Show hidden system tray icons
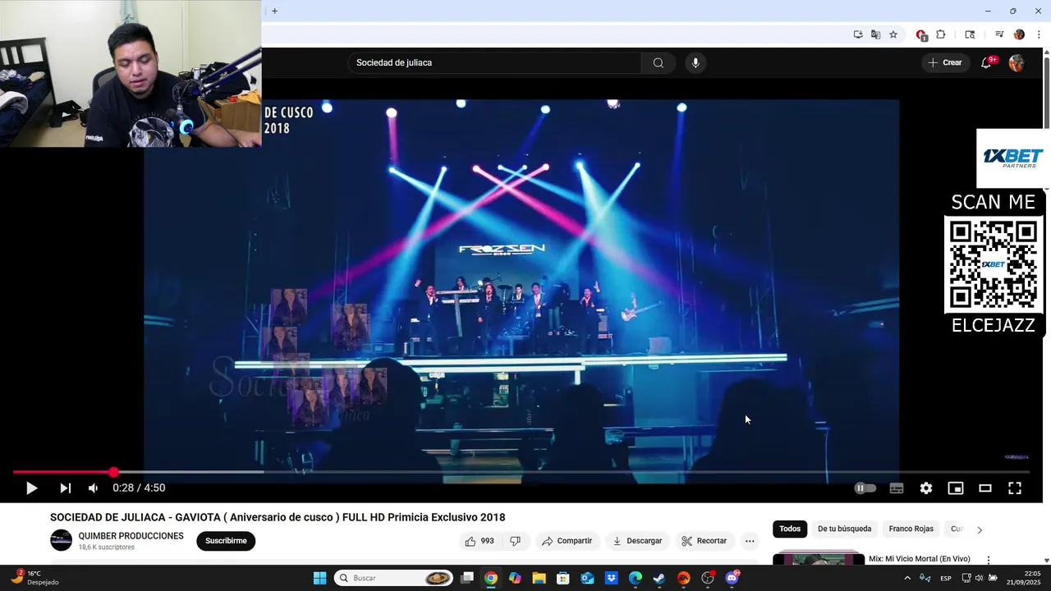 [x=907, y=578]
